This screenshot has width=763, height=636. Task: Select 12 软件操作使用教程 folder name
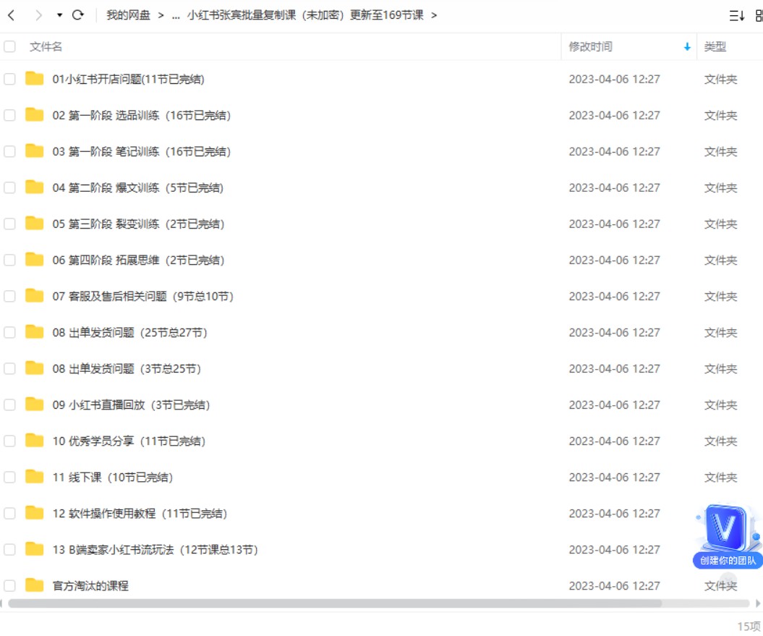point(140,513)
